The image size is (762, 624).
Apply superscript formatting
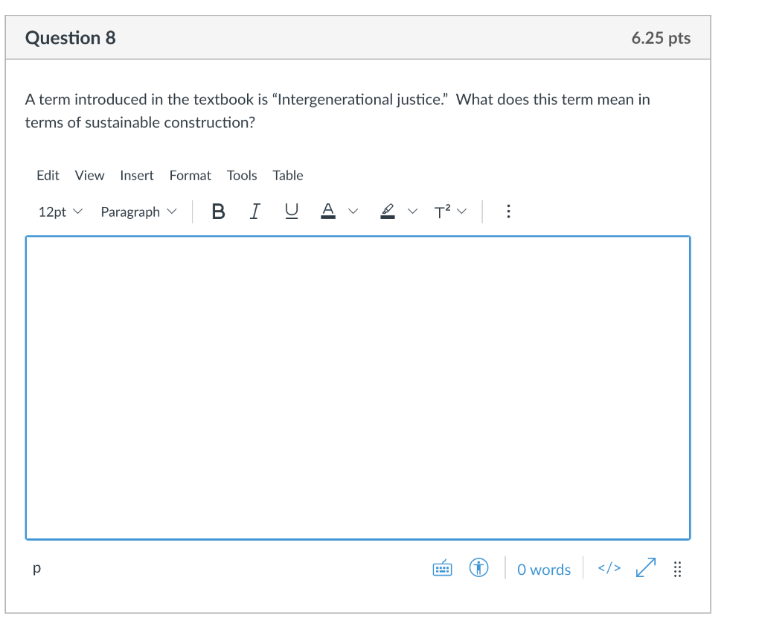click(442, 211)
